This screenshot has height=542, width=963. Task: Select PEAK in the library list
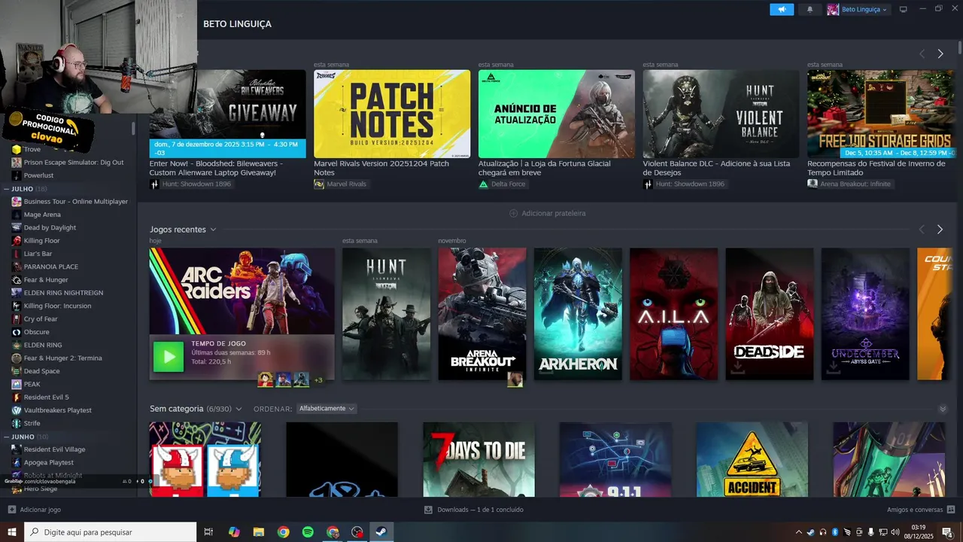point(32,384)
